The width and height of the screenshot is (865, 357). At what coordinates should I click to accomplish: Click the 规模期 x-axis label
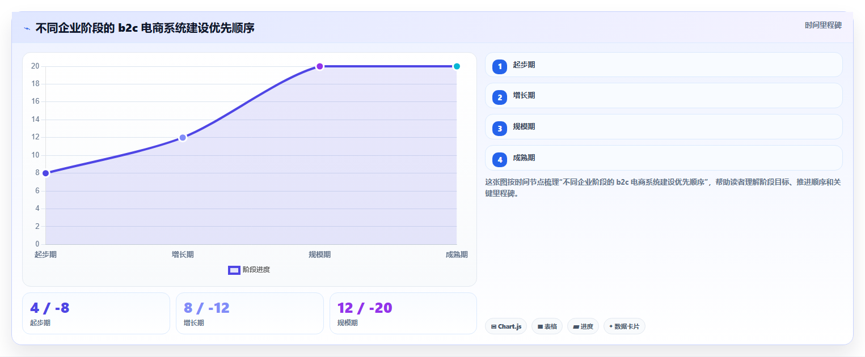320,254
